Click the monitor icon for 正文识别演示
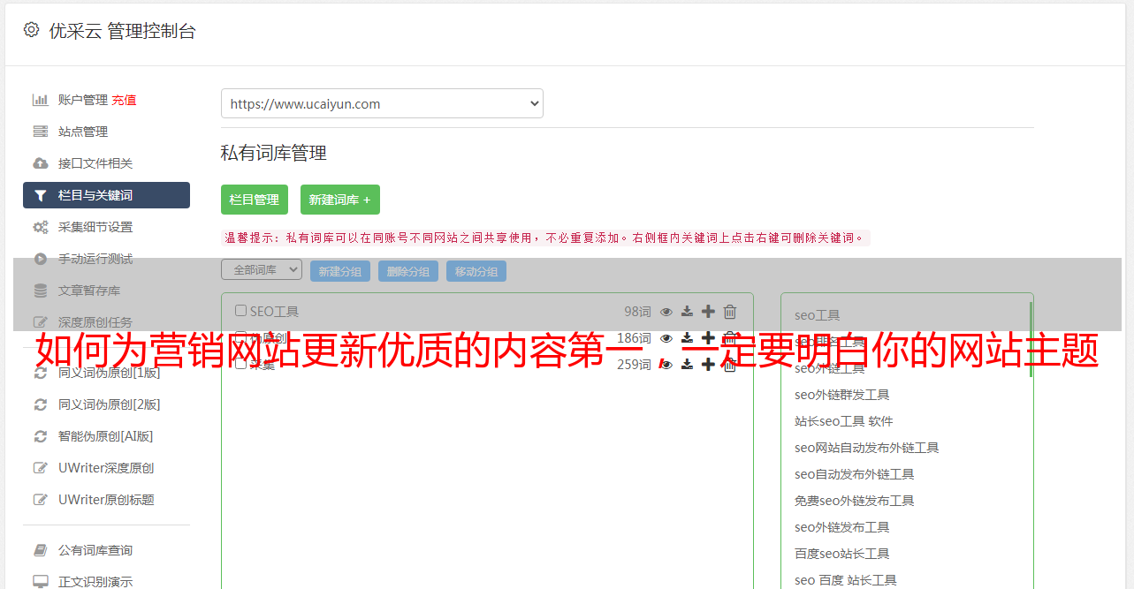Screen dimensions: 1134x589 pyautogui.click(x=41, y=582)
